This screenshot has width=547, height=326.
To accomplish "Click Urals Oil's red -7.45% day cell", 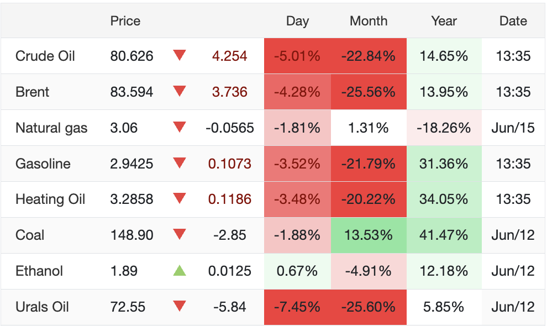I will 298,307.
